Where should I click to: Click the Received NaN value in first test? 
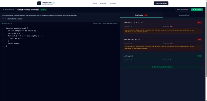click(171, 26)
